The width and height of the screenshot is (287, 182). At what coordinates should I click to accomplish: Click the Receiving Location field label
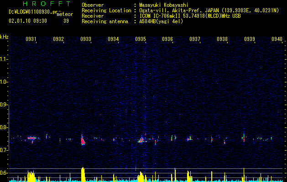(106, 10)
